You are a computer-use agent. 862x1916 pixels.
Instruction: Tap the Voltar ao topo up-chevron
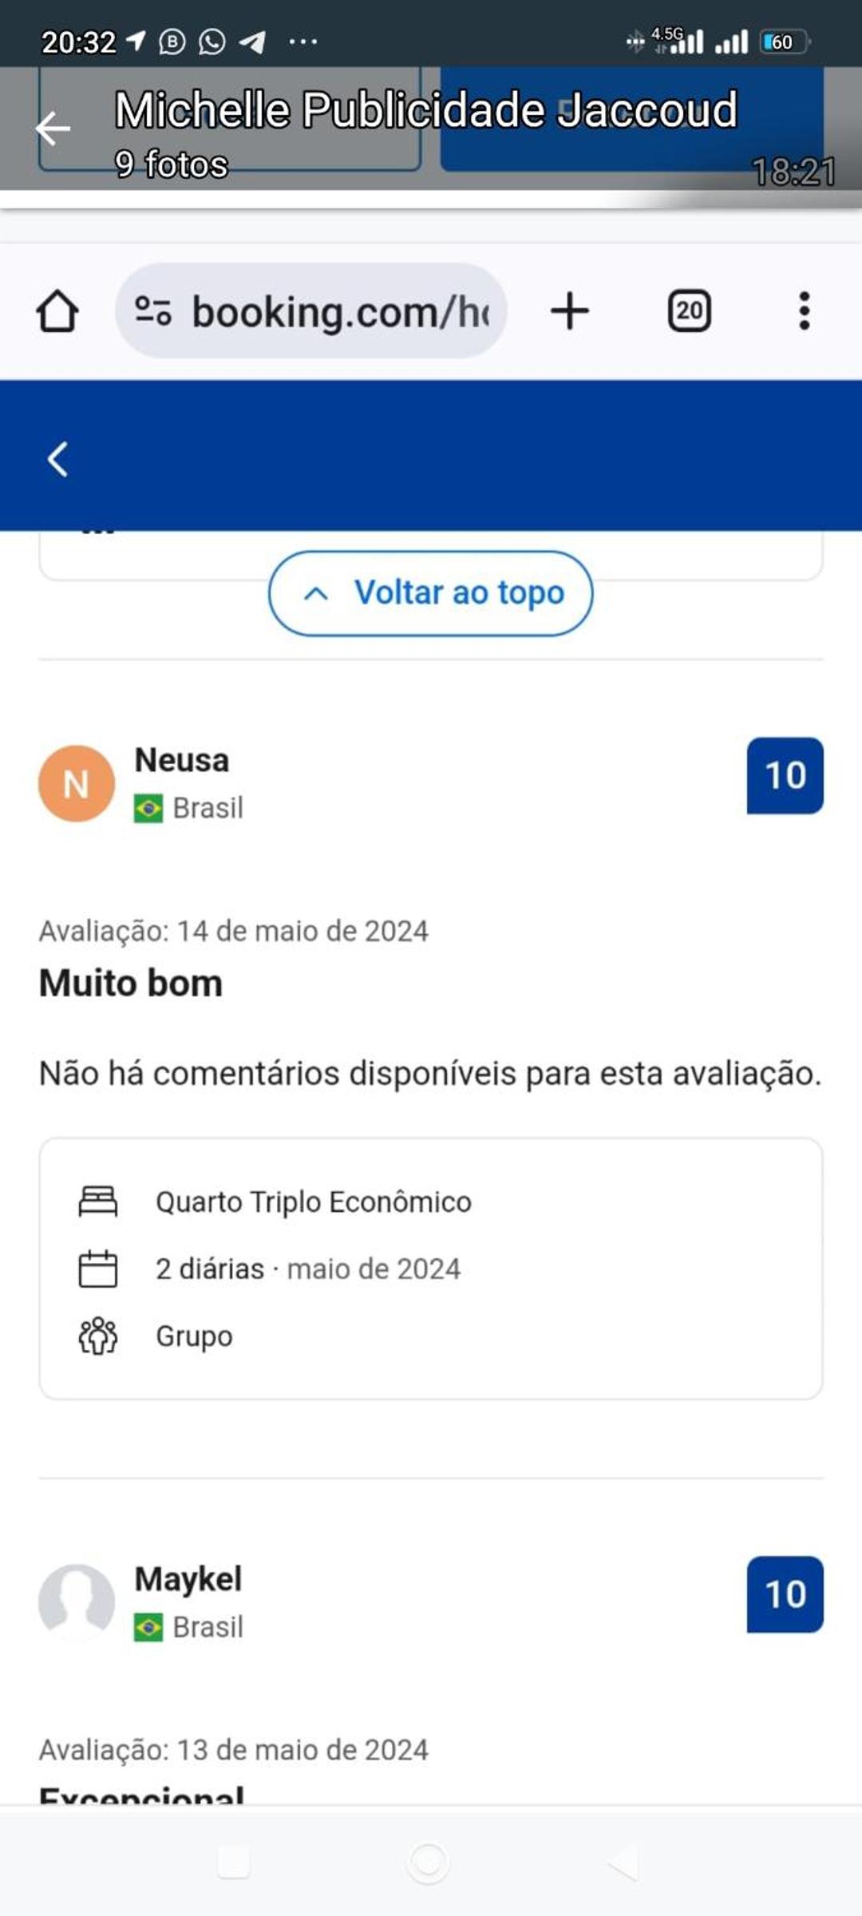[x=316, y=593]
